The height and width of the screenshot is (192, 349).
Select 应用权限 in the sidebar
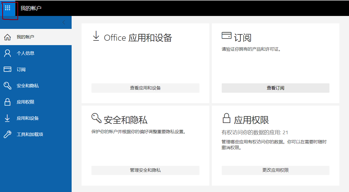pyautogui.click(x=36, y=102)
